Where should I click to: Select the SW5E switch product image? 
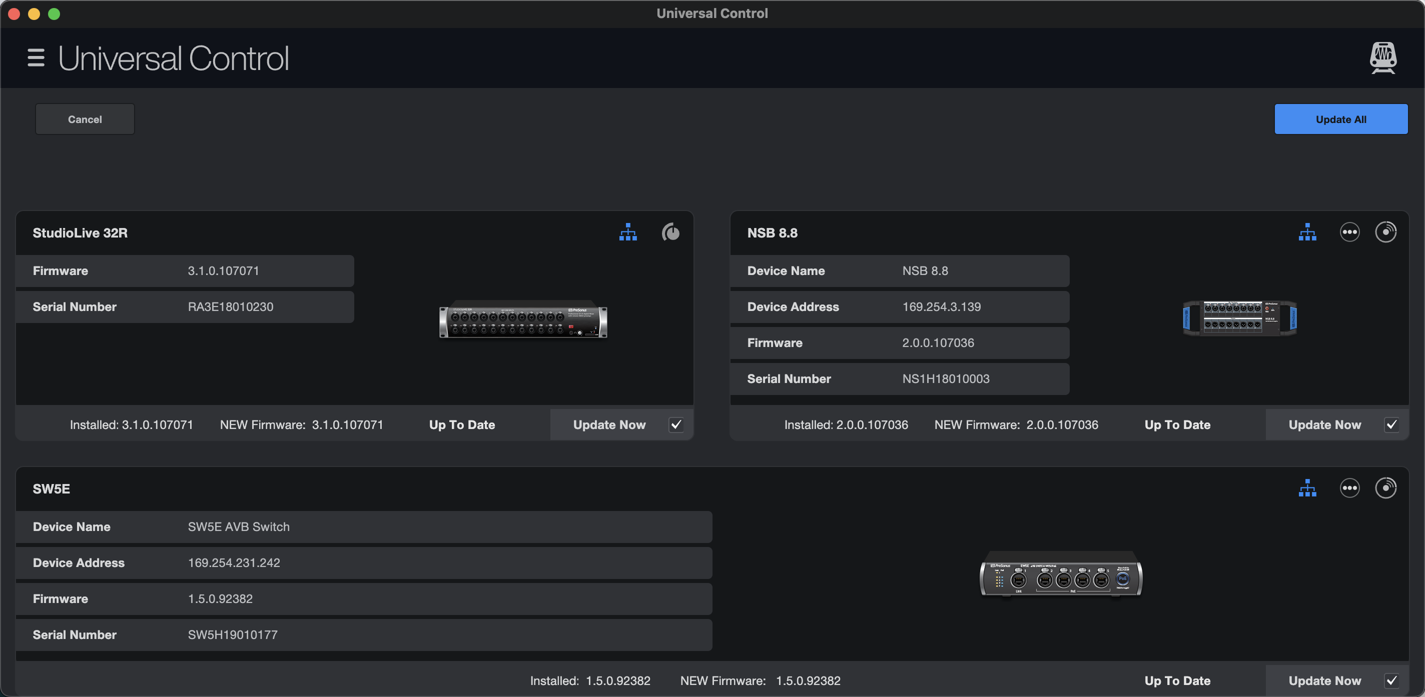1059,575
